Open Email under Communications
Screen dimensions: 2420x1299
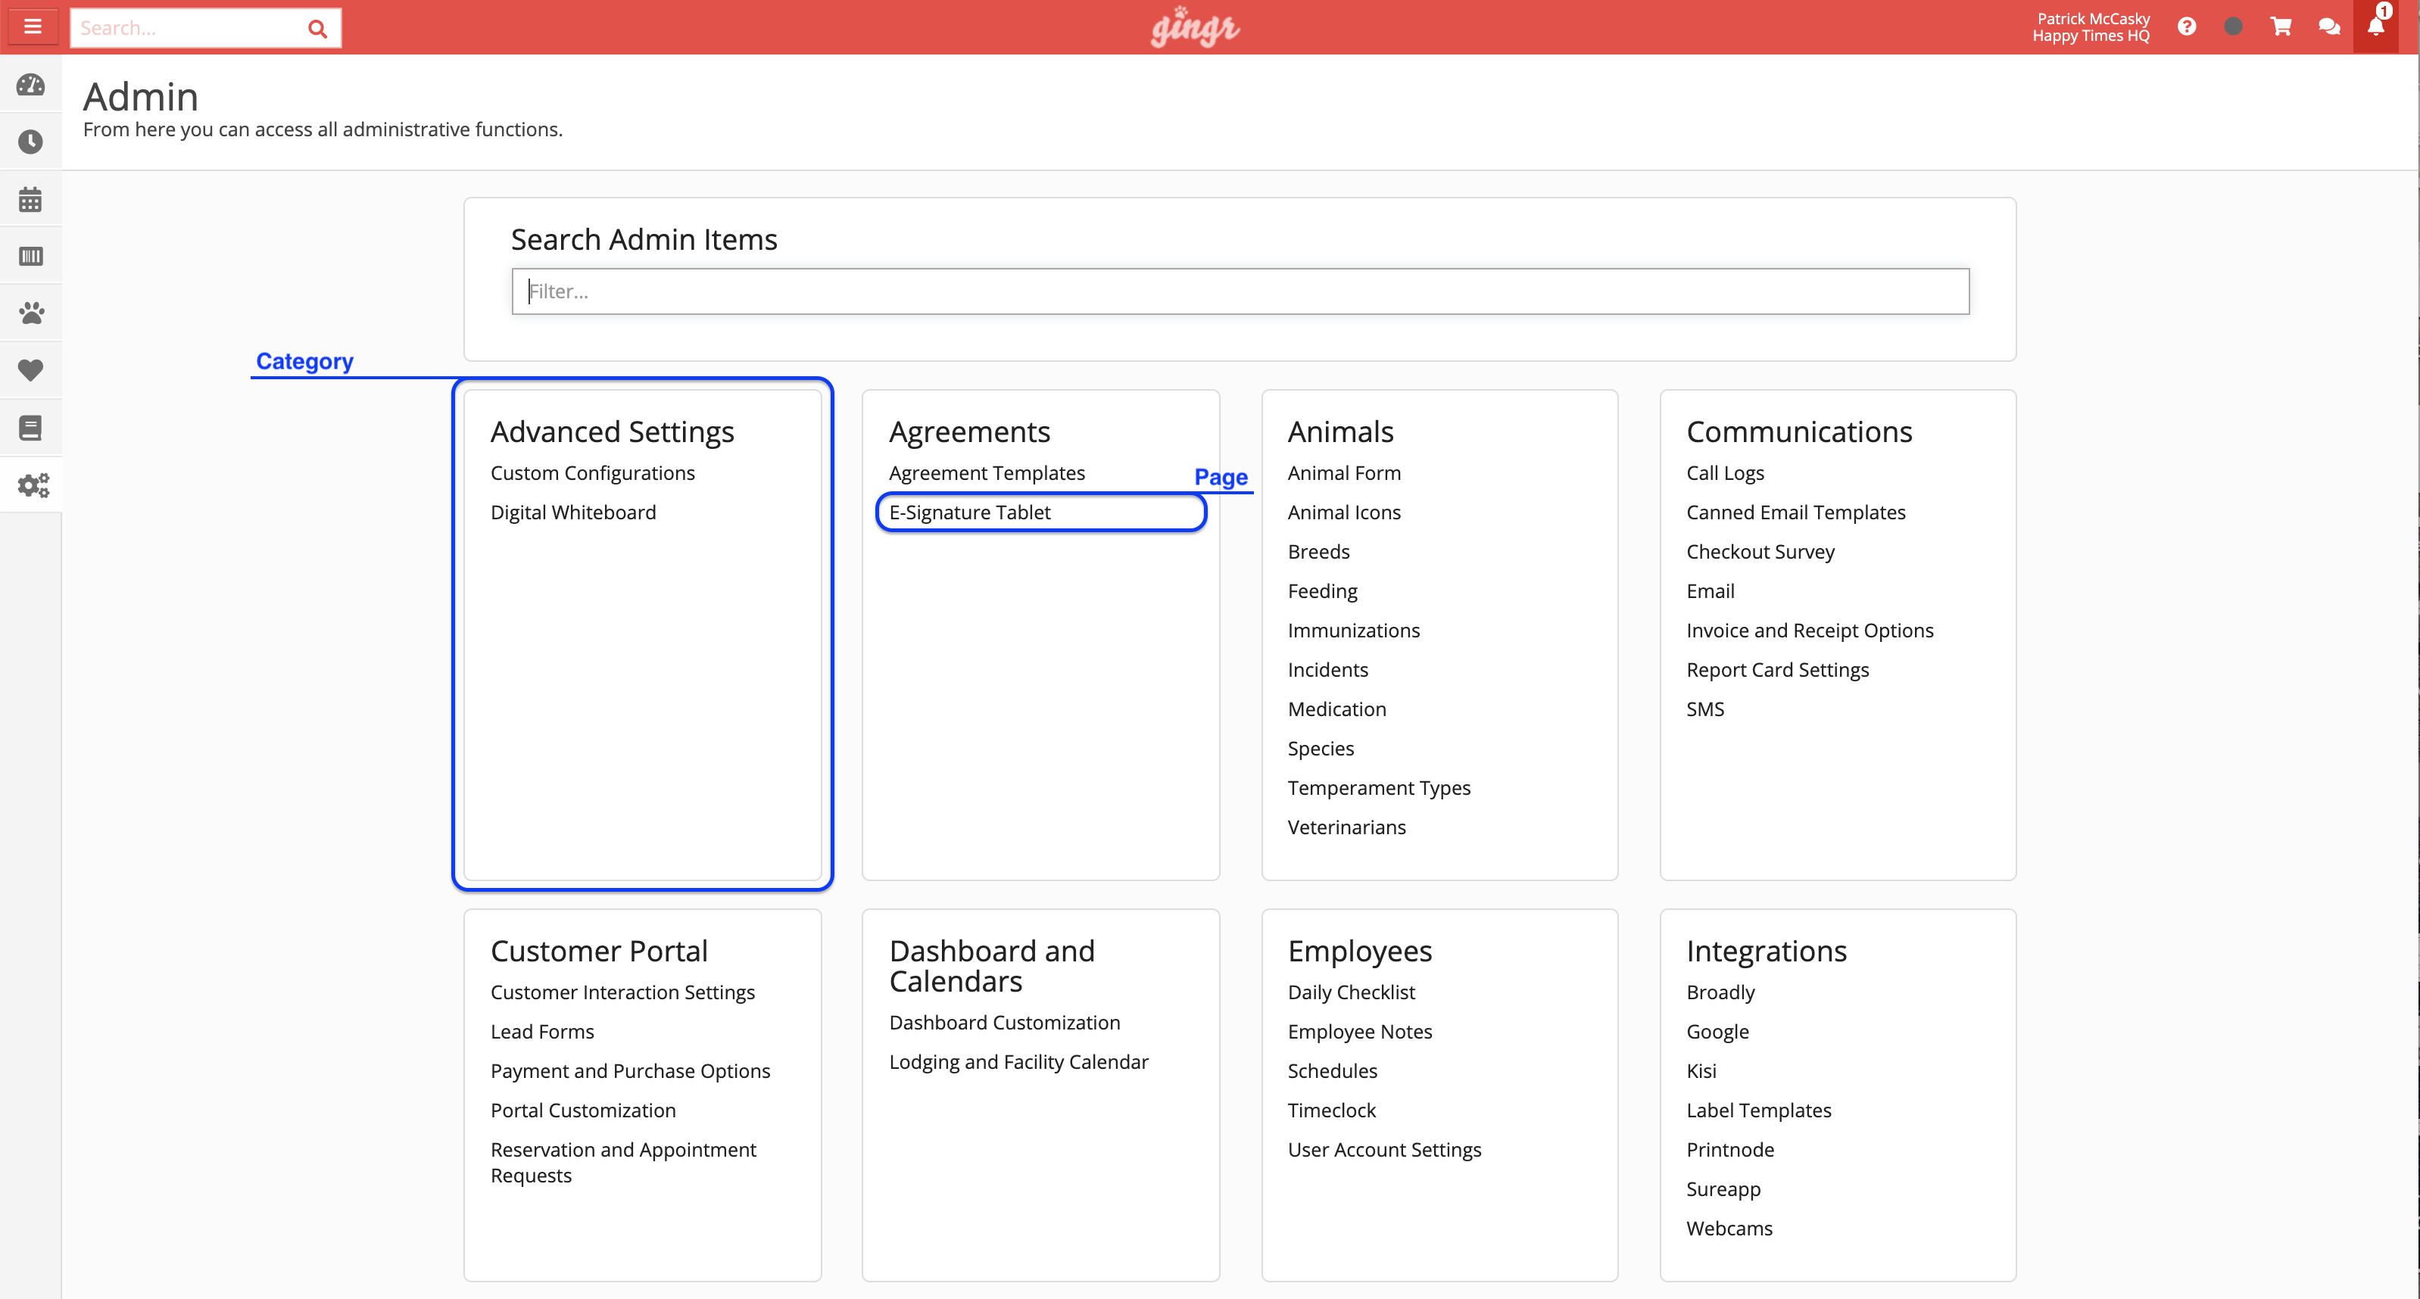tap(1711, 592)
